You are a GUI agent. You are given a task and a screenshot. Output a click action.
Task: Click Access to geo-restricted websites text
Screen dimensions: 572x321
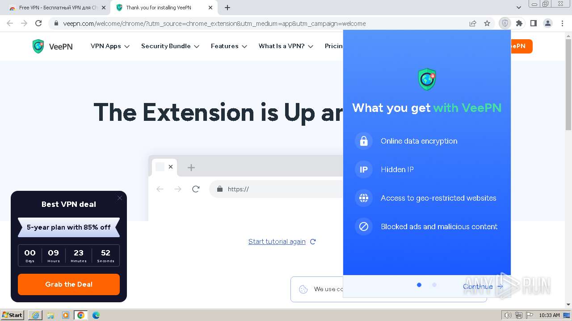point(438,198)
